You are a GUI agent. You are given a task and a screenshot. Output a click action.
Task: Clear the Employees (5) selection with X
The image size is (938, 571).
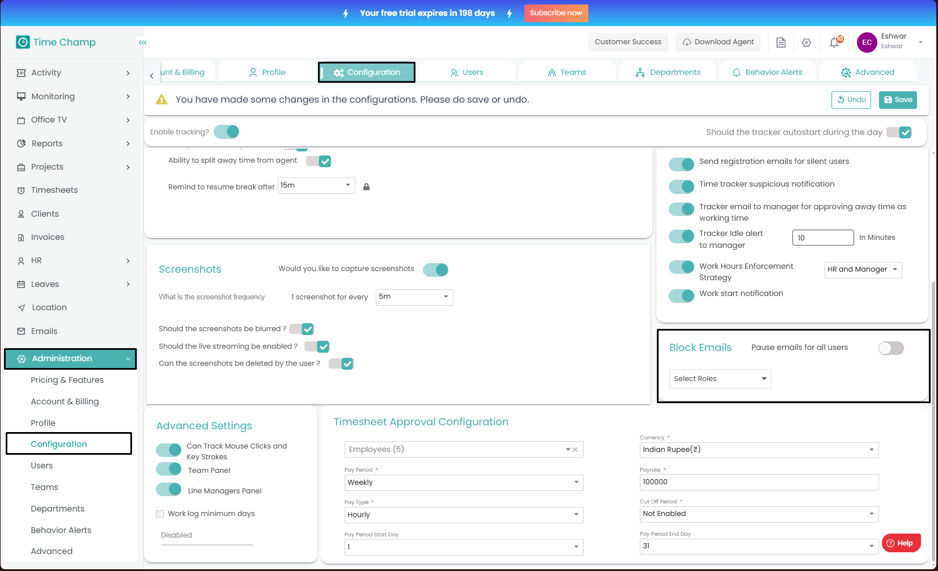coord(575,450)
